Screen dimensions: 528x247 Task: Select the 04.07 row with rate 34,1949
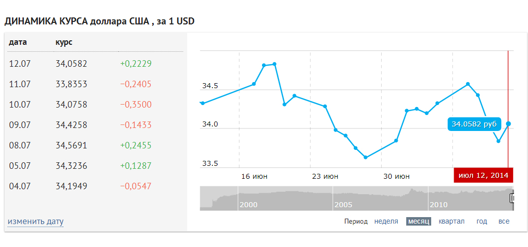click(95, 186)
